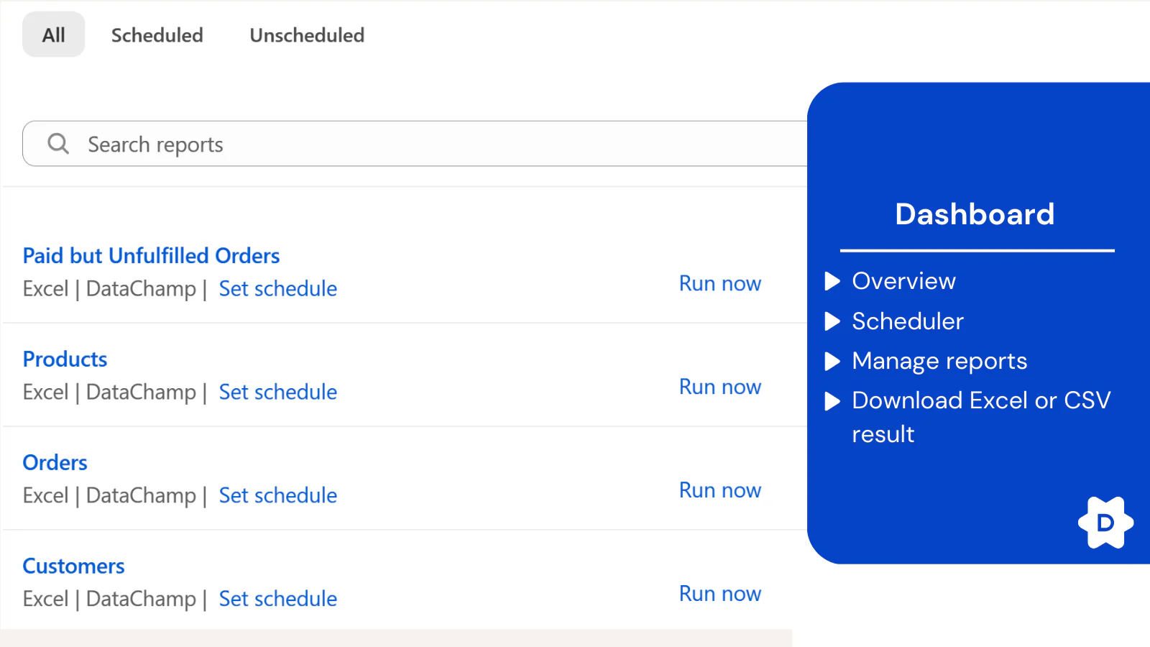The width and height of the screenshot is (1150, 647).
Task: Click the DataChamp logo badge
Action: coord(1105,523)
